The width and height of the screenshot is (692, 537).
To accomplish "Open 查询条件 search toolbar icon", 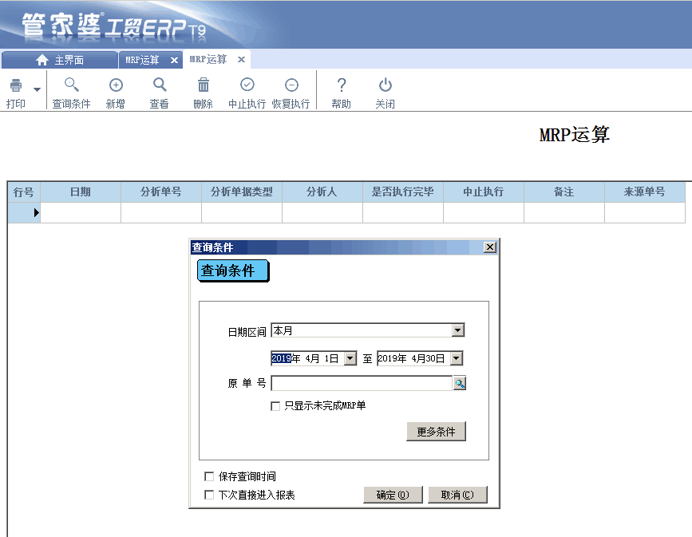I will pyautogui.click(x=71, y=85).
